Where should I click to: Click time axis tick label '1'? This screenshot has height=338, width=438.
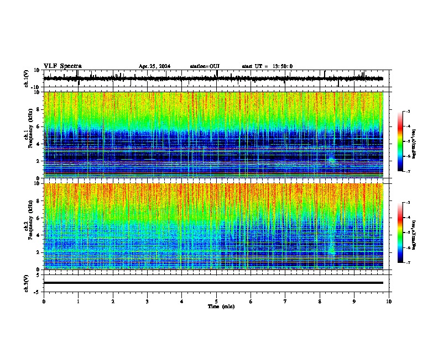[x=78, y=302]
